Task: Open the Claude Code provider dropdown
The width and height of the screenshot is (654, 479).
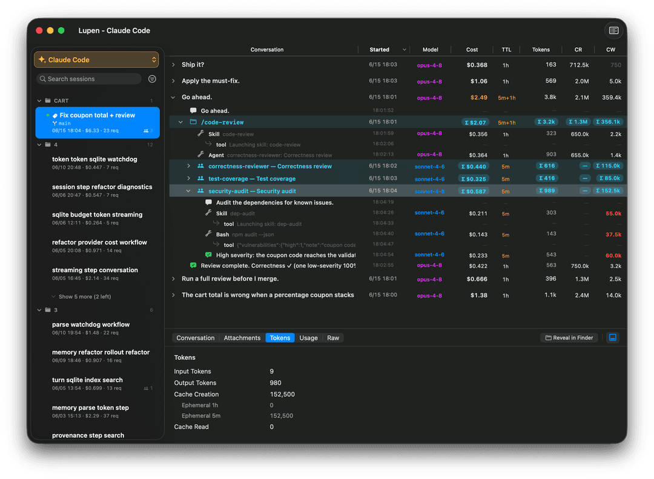Action: pyautogui.click(x=96, y=59)
